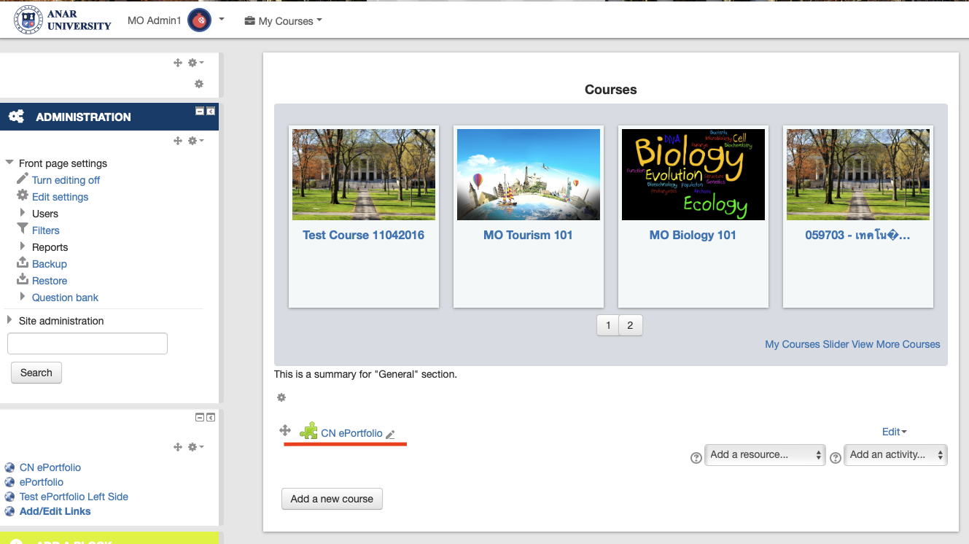Click the MO Admin1 user avatar
Image resolution: width=969 pixels, height=544 pixels.
199,20
